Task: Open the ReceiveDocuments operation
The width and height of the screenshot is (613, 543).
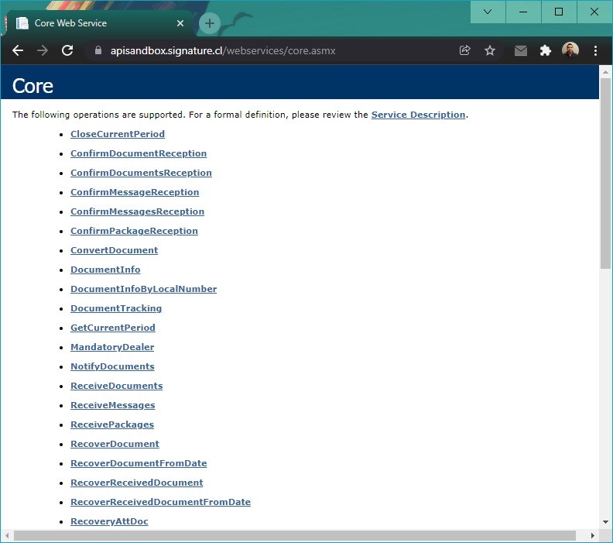Action: (117, 386)
